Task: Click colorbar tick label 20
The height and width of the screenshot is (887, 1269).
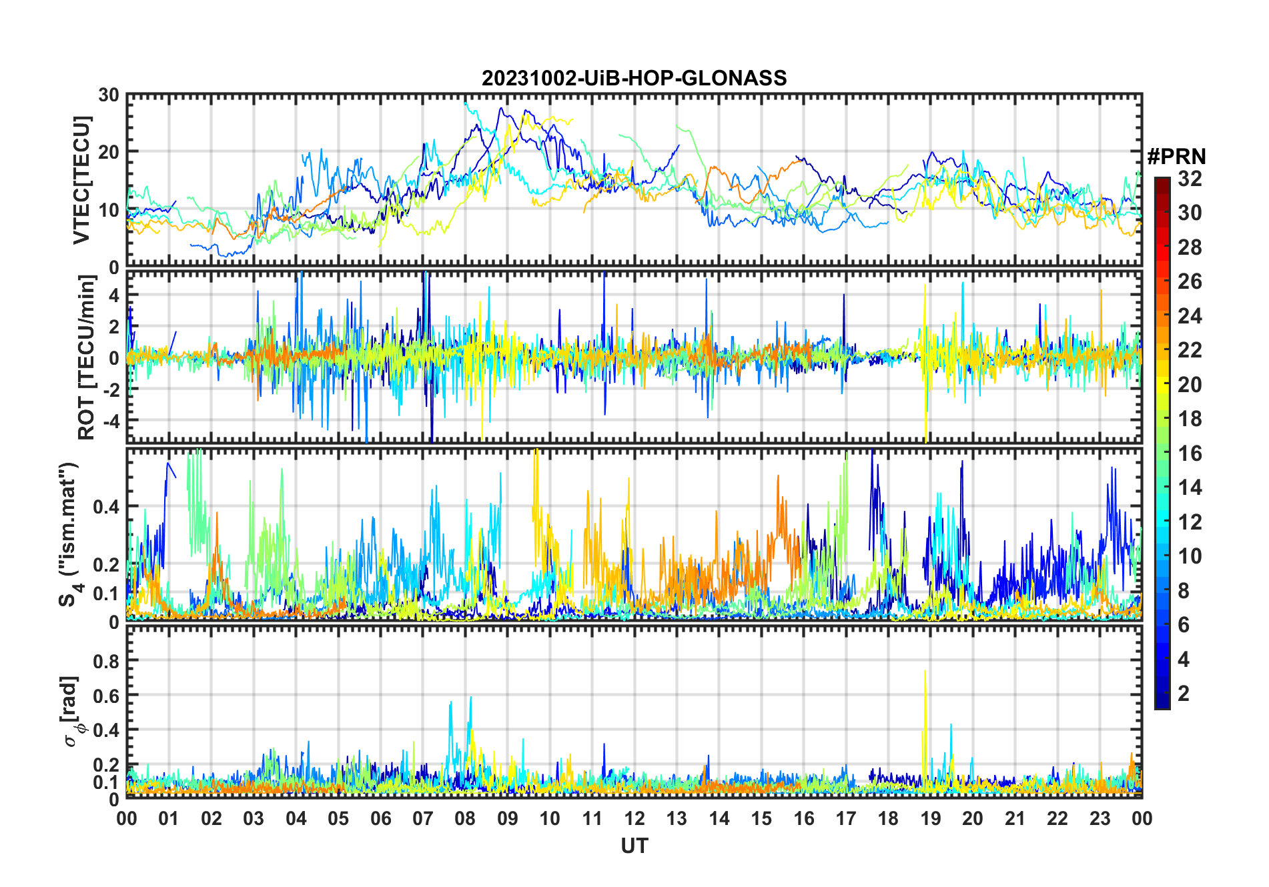Action: 1190,384
